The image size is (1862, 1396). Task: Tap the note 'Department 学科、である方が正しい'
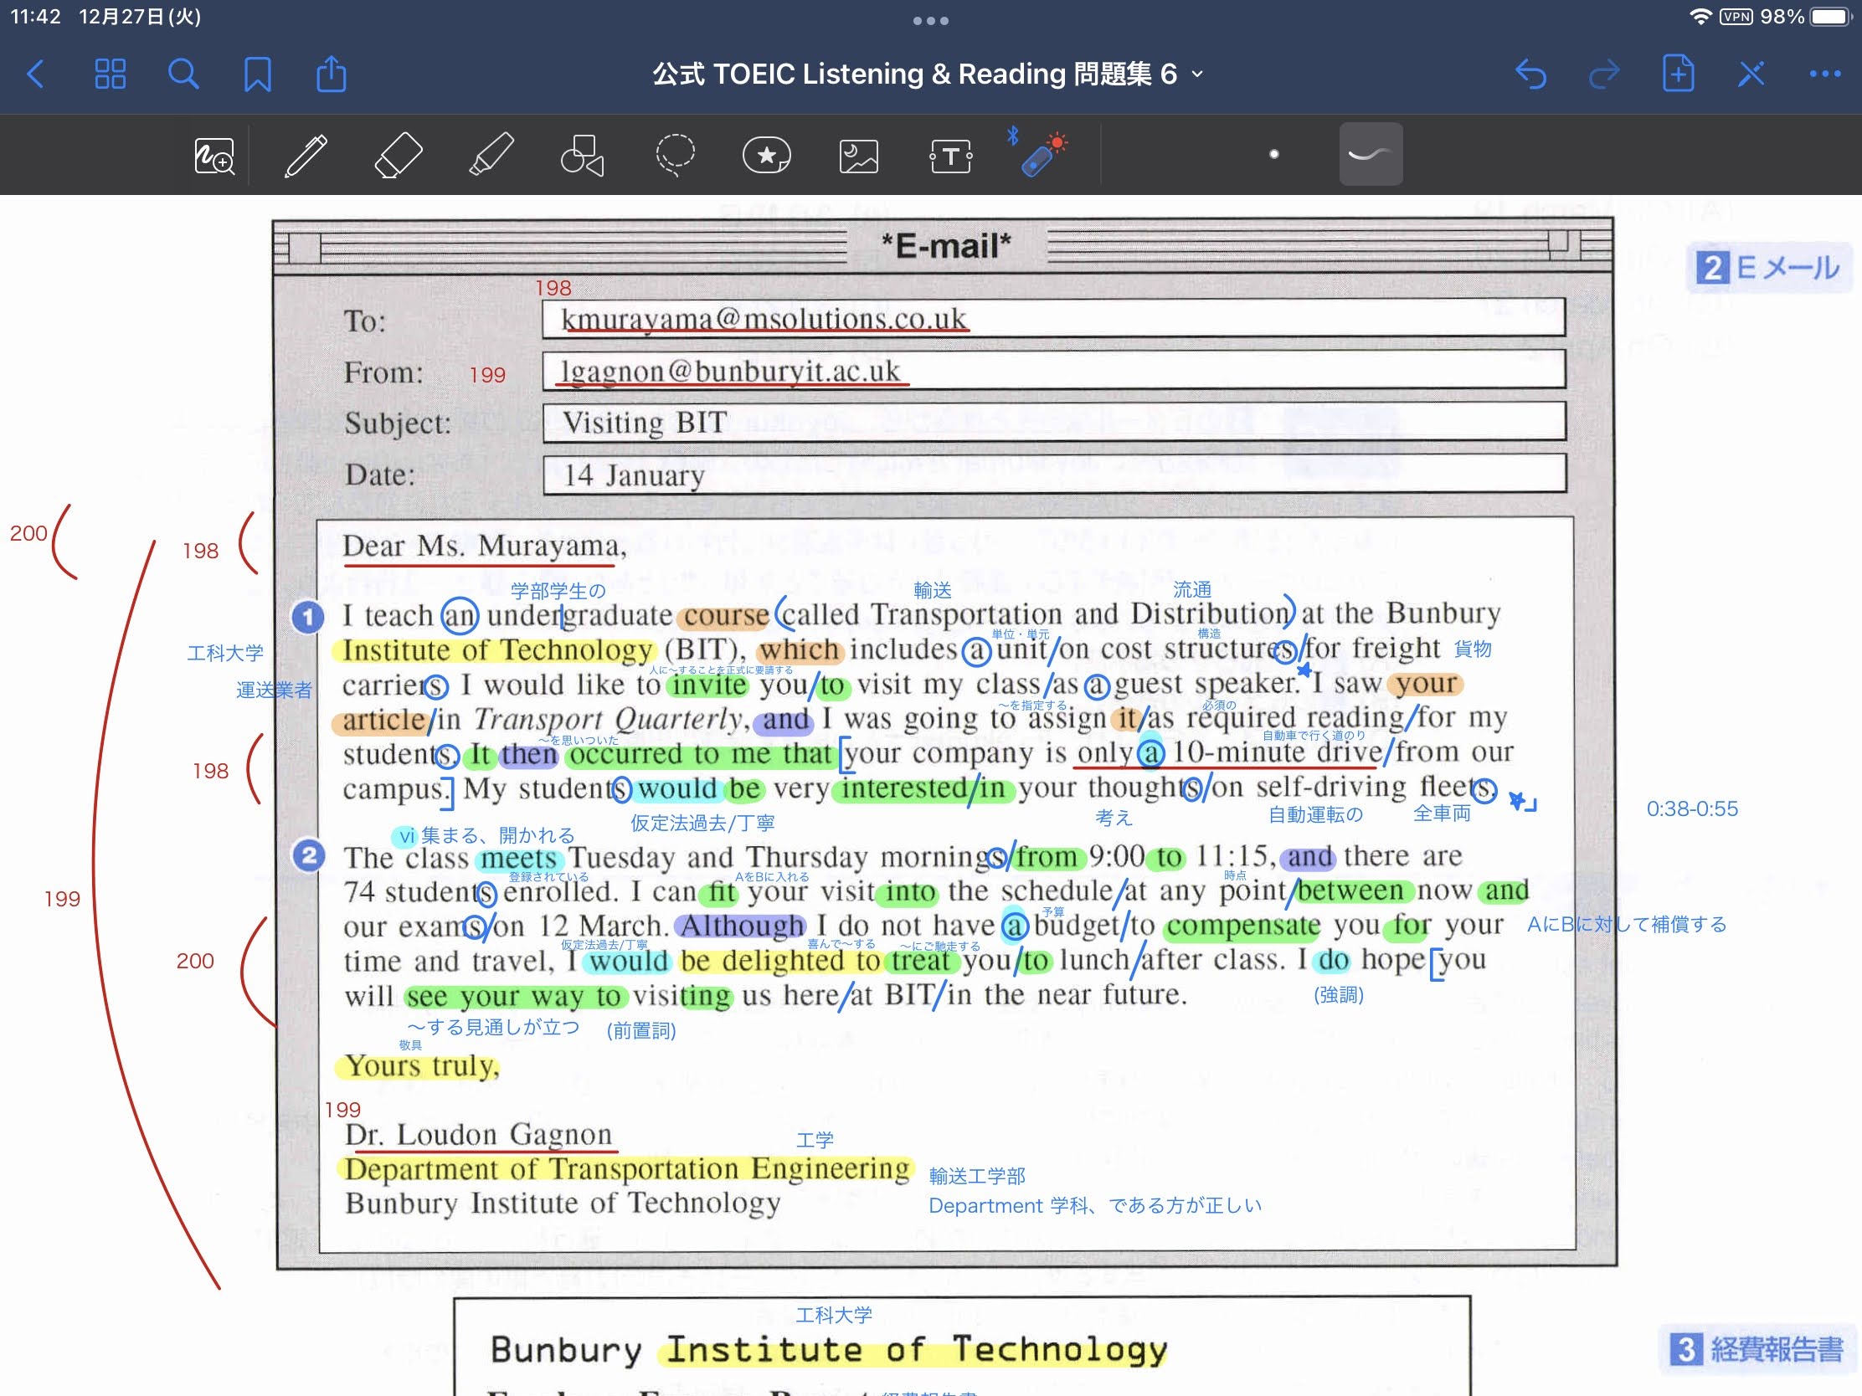pyautogui.click(x=1095, y=1205)
